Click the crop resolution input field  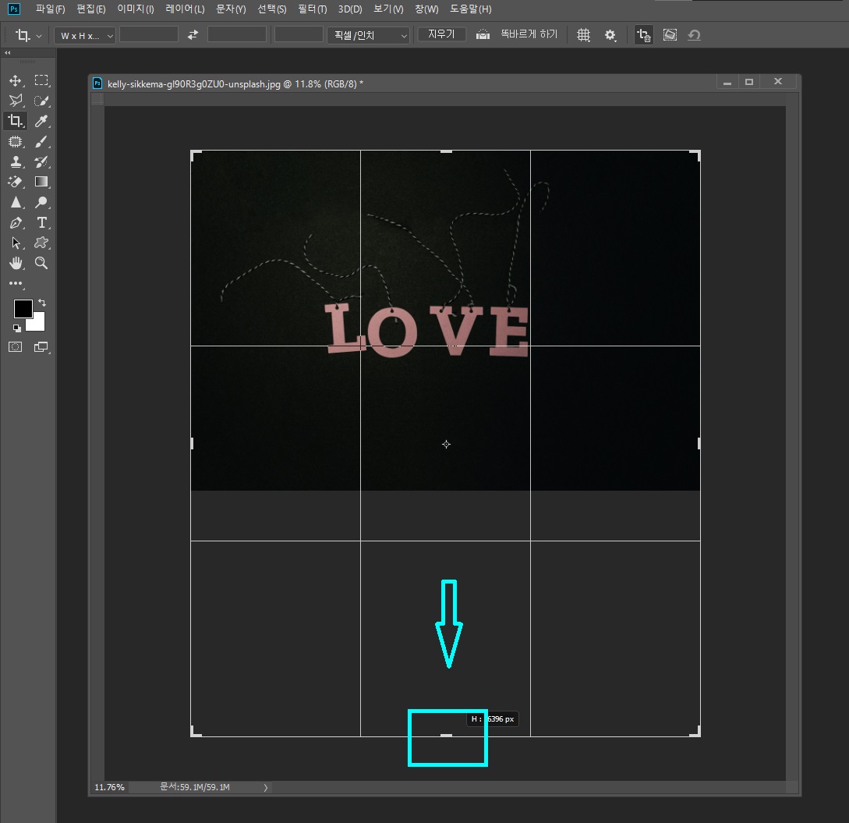click(299, 34)
